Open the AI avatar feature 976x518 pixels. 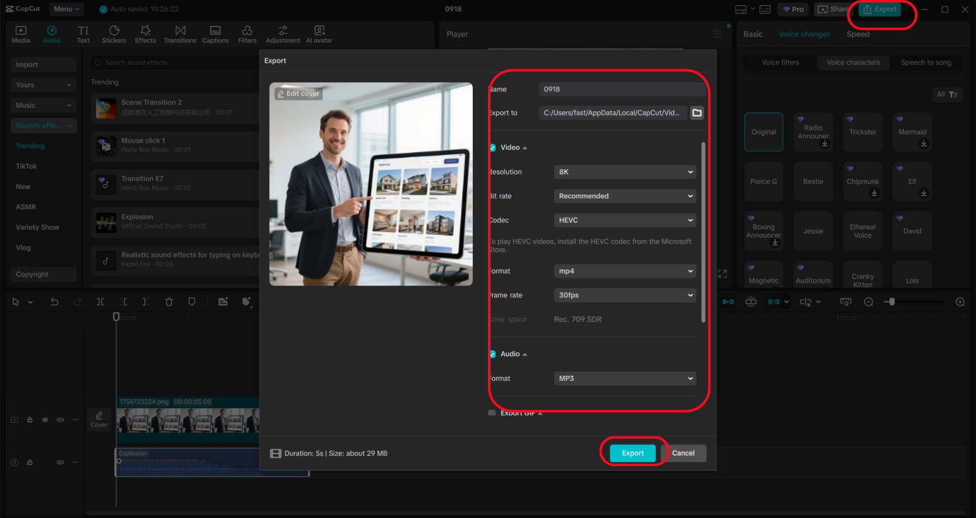point(319,34)
